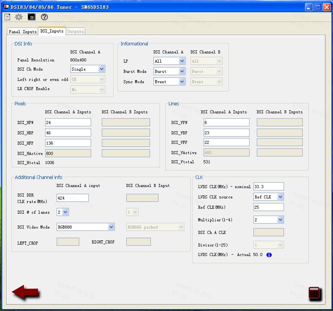Screen dimensions: 333x311
Task: Minimize the Tuner window
Action: (309, 7)
